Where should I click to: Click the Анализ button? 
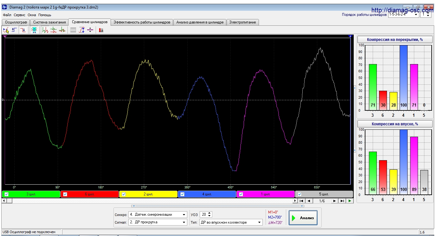click(x=303, y=218)
